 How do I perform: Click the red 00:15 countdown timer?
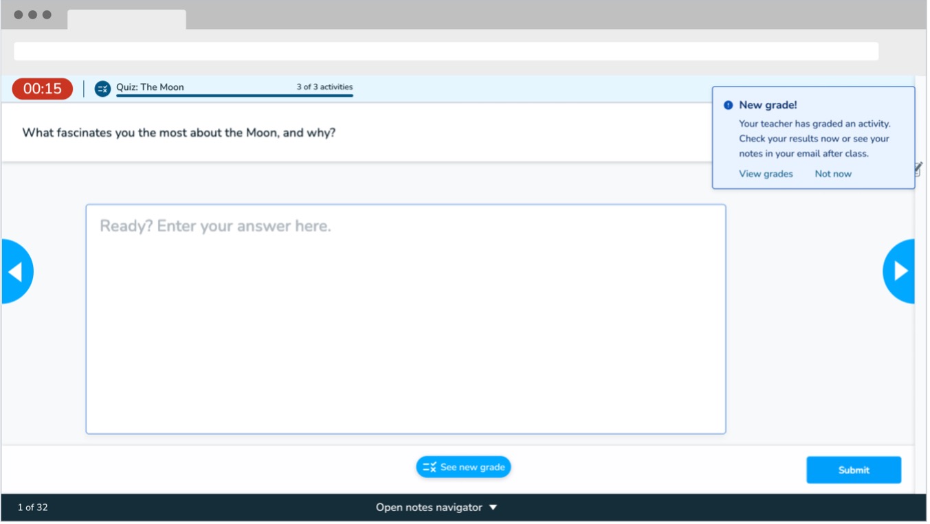(x=42, y=89)
